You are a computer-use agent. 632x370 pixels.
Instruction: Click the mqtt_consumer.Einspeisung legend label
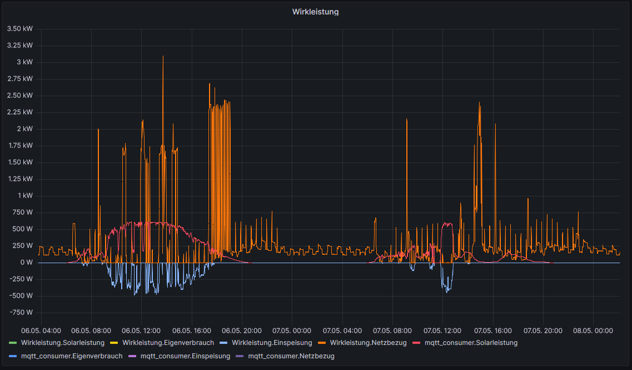185,356
